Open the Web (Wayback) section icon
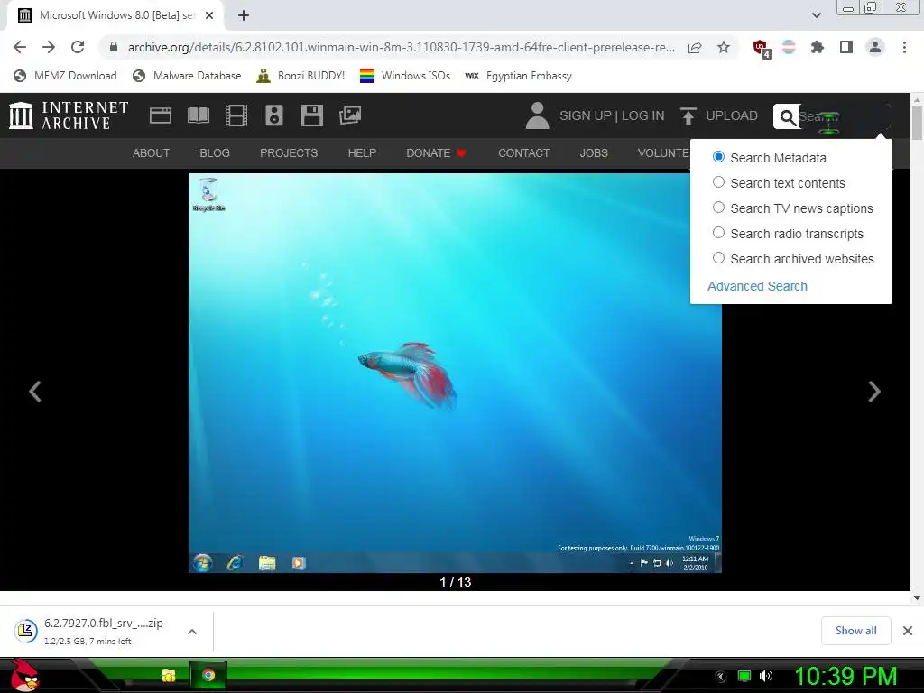 pyautogui.click(x=161, y=115)
